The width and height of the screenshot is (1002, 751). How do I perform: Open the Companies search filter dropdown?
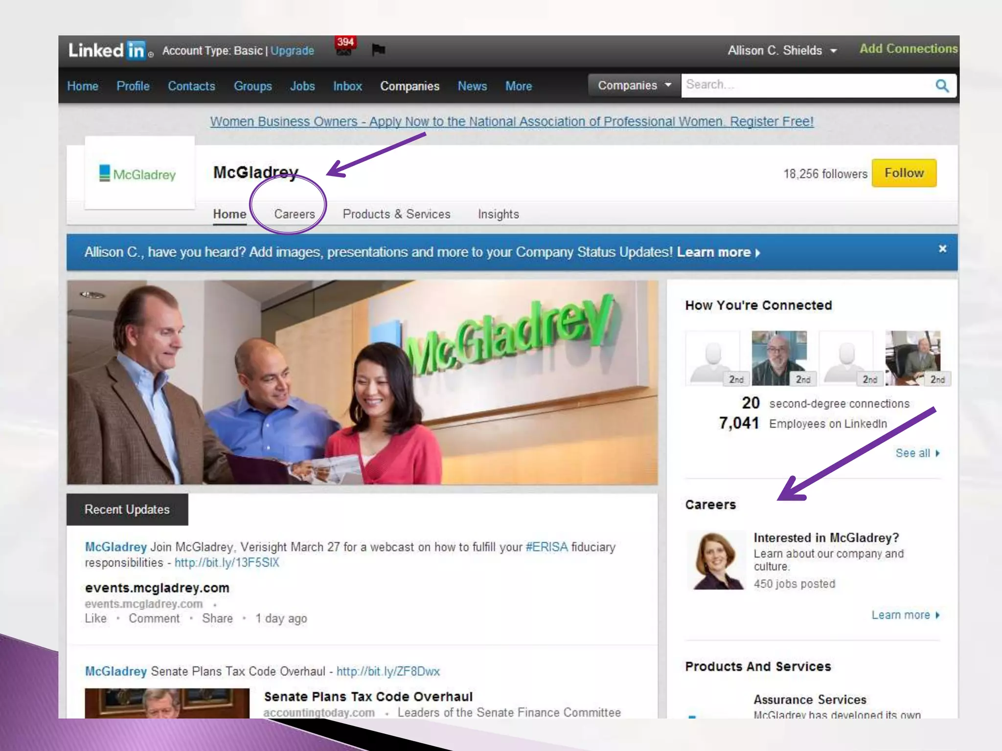(634, 86)
